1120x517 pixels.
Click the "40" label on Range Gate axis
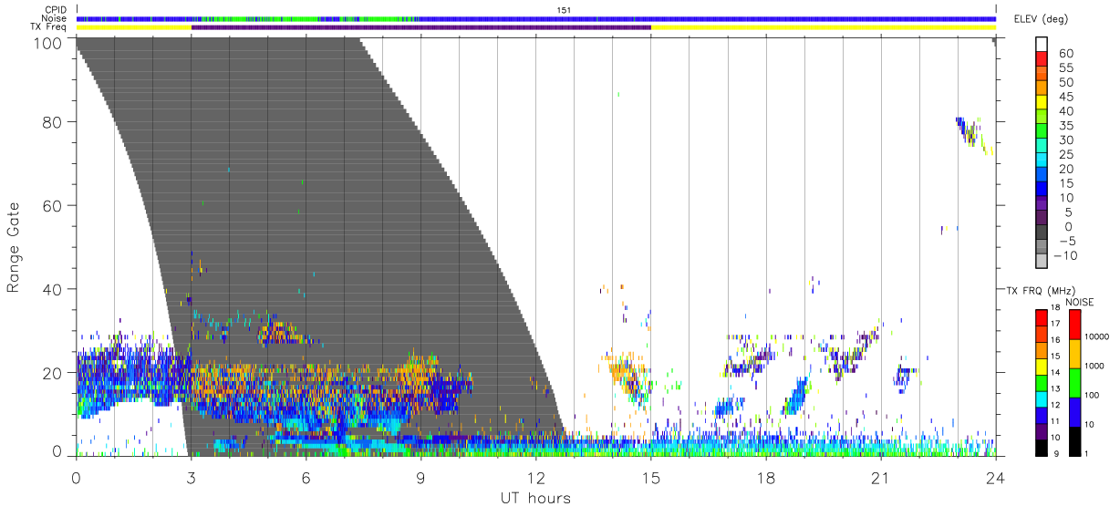coord(53,289)
